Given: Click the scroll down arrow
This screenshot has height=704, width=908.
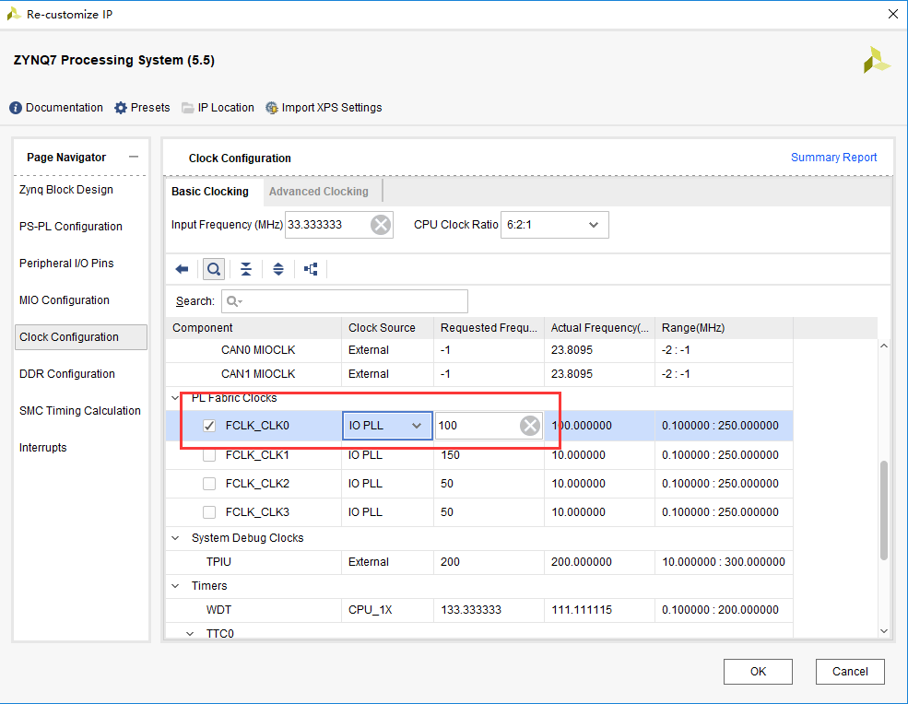Looking at the screenshot, I should click(884, 631).
